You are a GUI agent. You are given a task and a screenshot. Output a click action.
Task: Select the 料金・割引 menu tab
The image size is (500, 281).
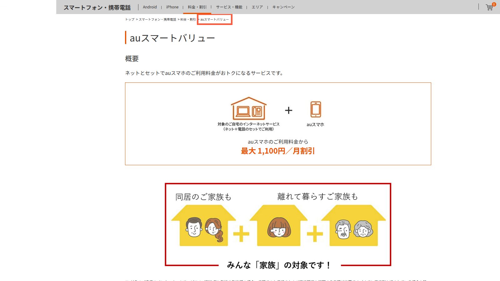click(197, 7)
